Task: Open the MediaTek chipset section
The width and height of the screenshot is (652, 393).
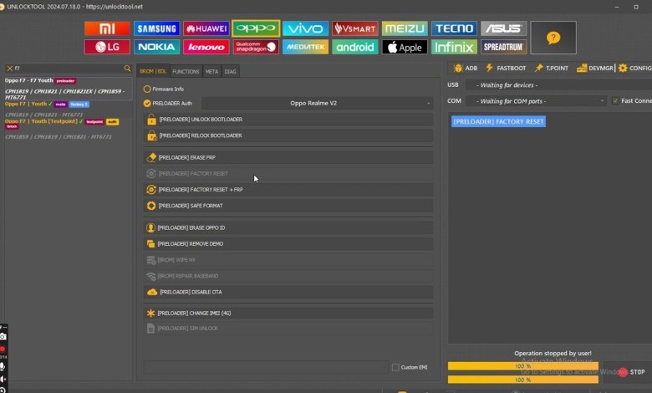Action: coord(305,47)
